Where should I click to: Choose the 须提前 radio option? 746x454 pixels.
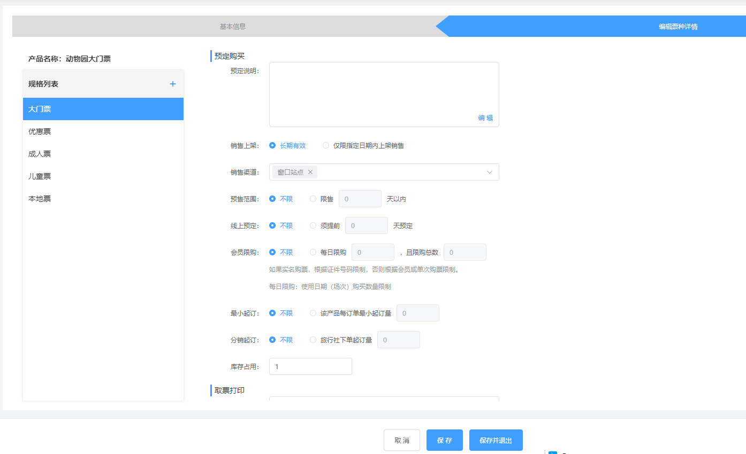(x=313, y=225)
